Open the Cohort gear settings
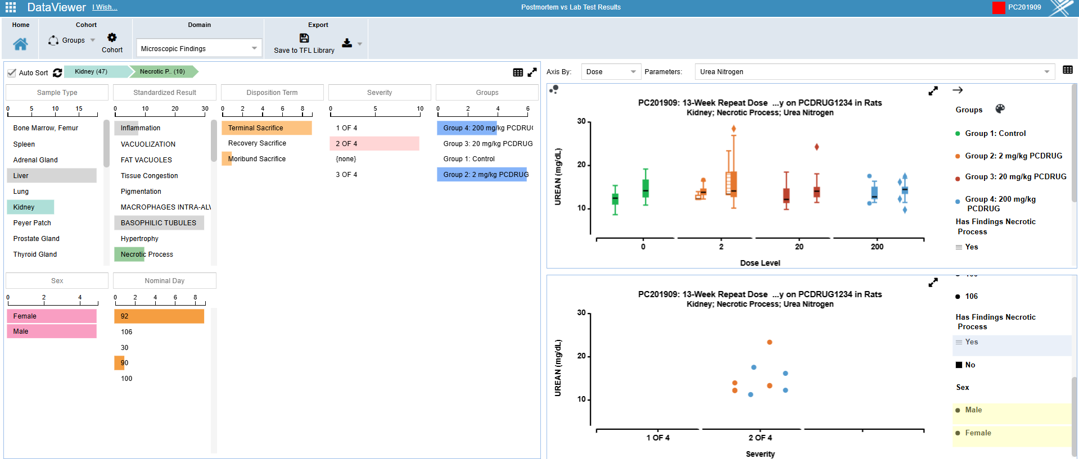 coord(112,38)
